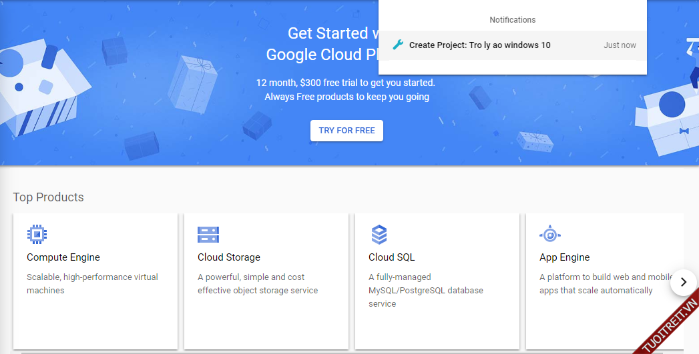The width and height of the screenshot is (699, 354).
Task: Open the Compute Engine product title
Action: (63, 257)
